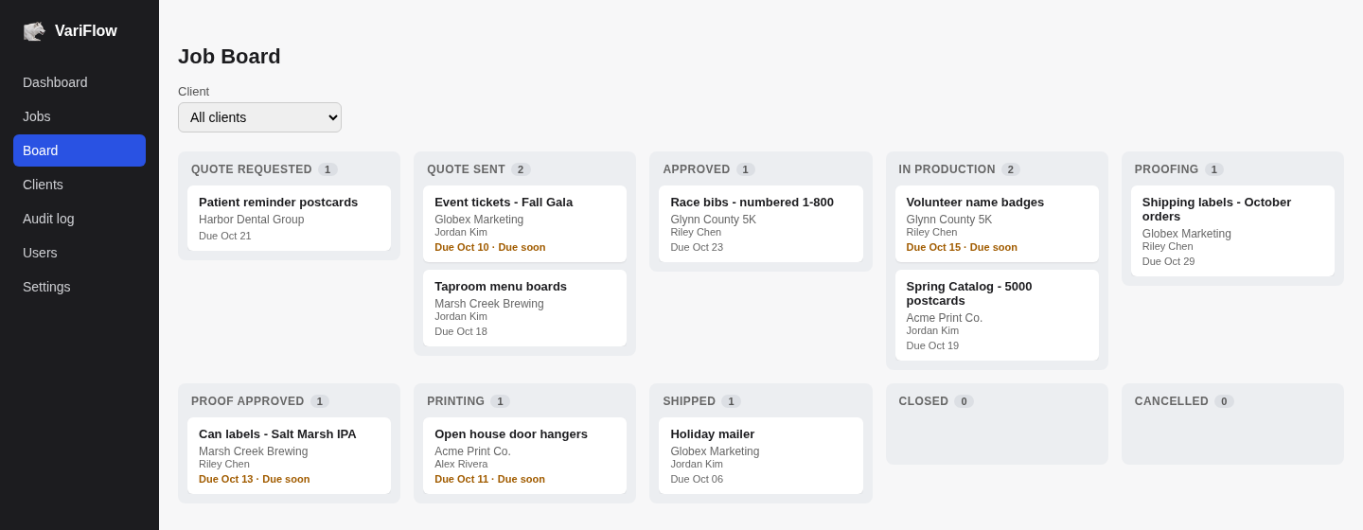This screenshot has height=530, width=1363.
Task: Click 'Due Oct 21' on Patient reminder card
Action: [225, 236]
